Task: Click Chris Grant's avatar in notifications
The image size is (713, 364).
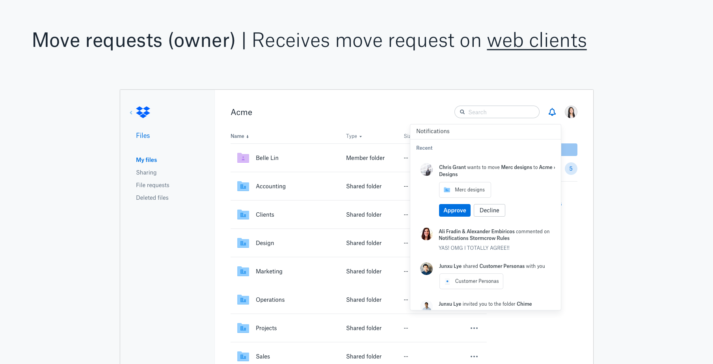Action: pos(426,169)
